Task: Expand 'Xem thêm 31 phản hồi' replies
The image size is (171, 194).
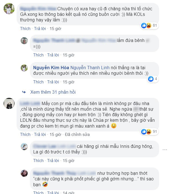Action: (53, 92)
